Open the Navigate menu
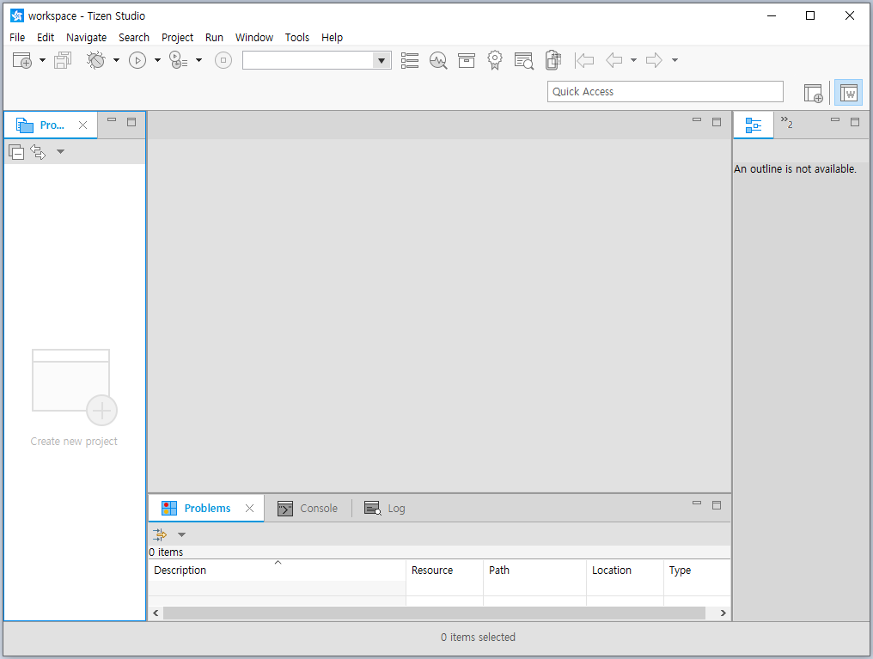 (x=86, y=37)
